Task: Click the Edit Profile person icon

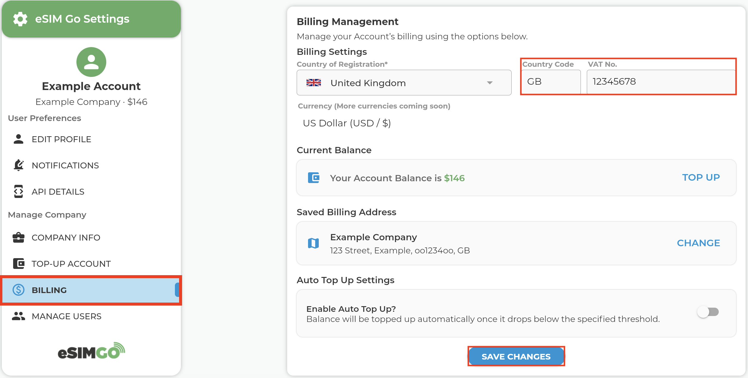Action: (x=19, y=139)
